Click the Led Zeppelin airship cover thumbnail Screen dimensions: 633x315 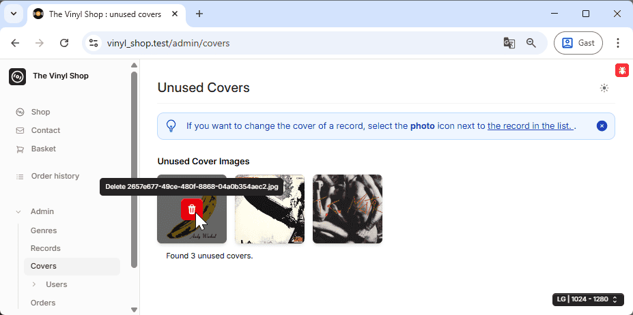click(270, 209)
